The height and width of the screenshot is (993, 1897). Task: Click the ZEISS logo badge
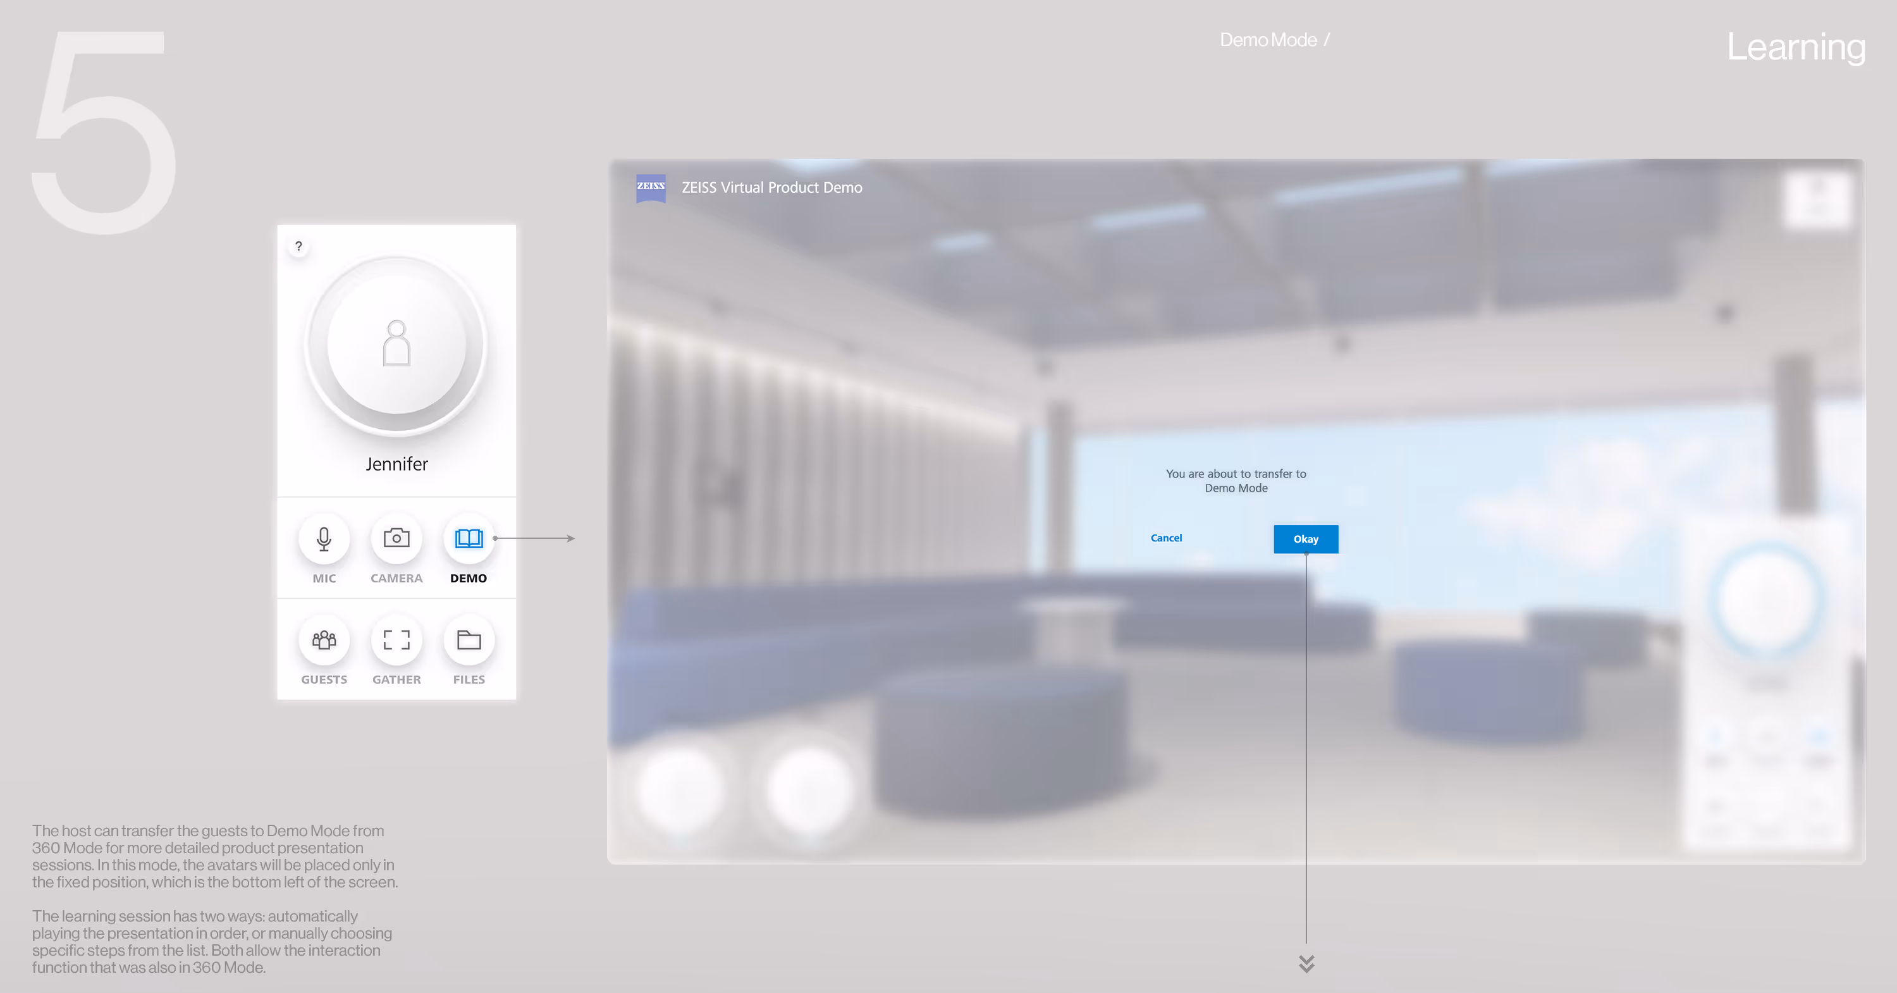coord(650,187)
